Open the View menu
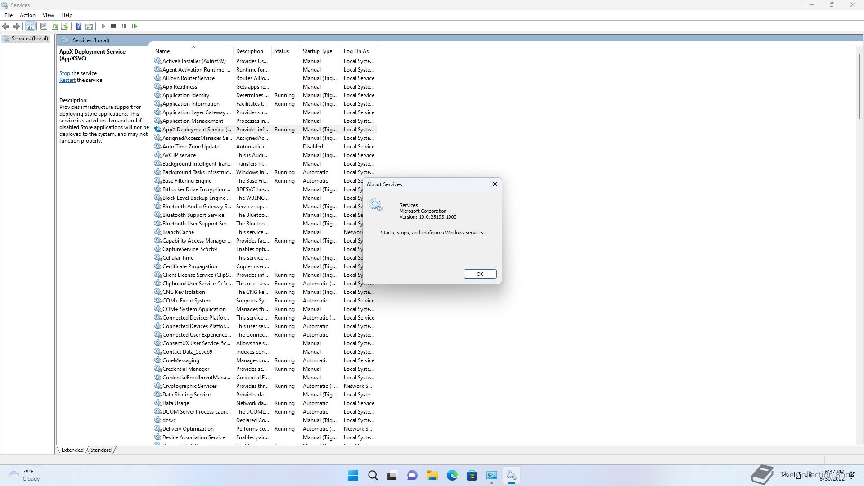Screen dimensions: 864x486 point(48,15)
